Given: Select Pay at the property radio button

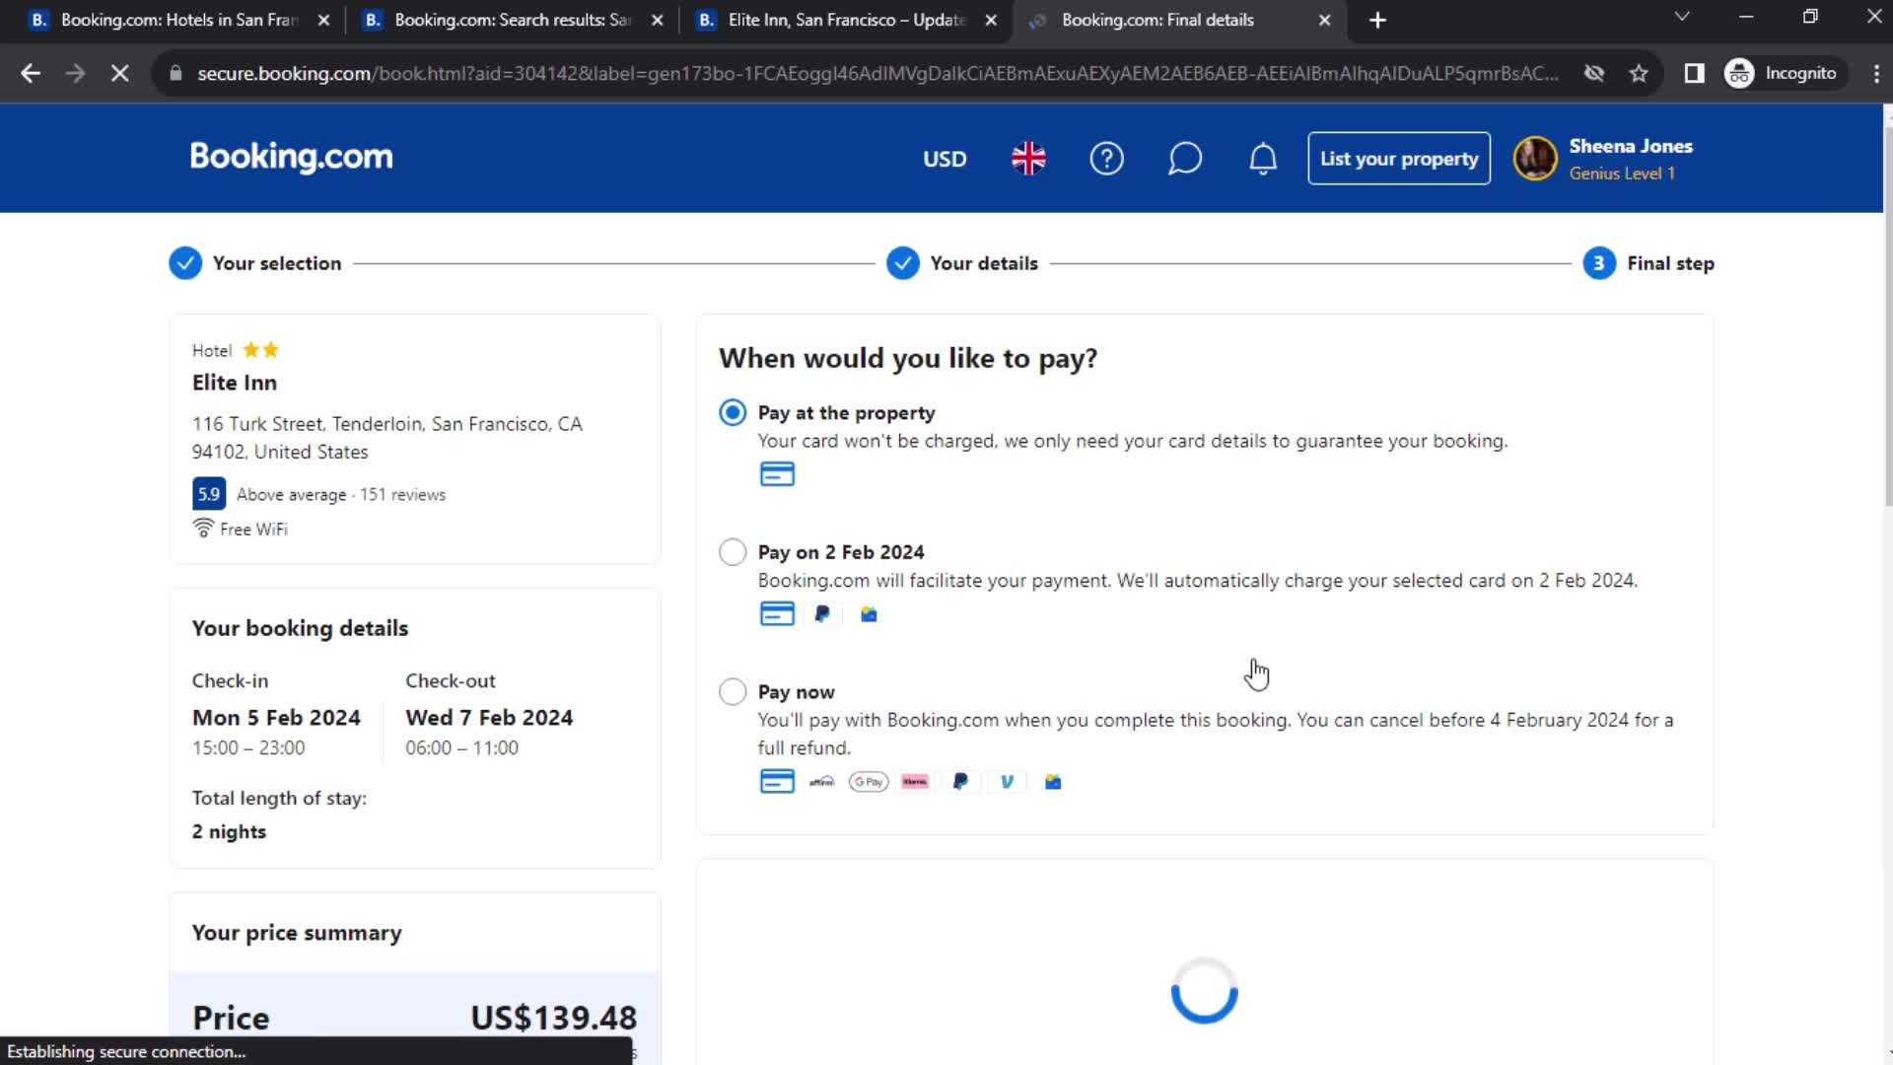Looking at the screenshot, I should click(x=731, y=412).
